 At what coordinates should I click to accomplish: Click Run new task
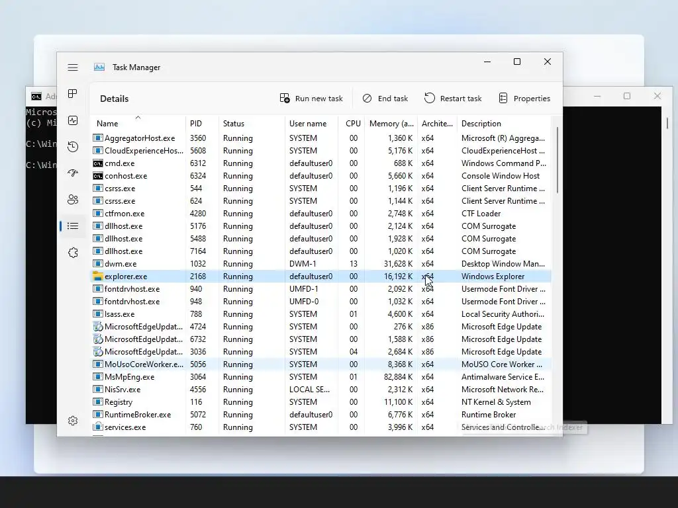pyautogui.click(x=311, y=99)
